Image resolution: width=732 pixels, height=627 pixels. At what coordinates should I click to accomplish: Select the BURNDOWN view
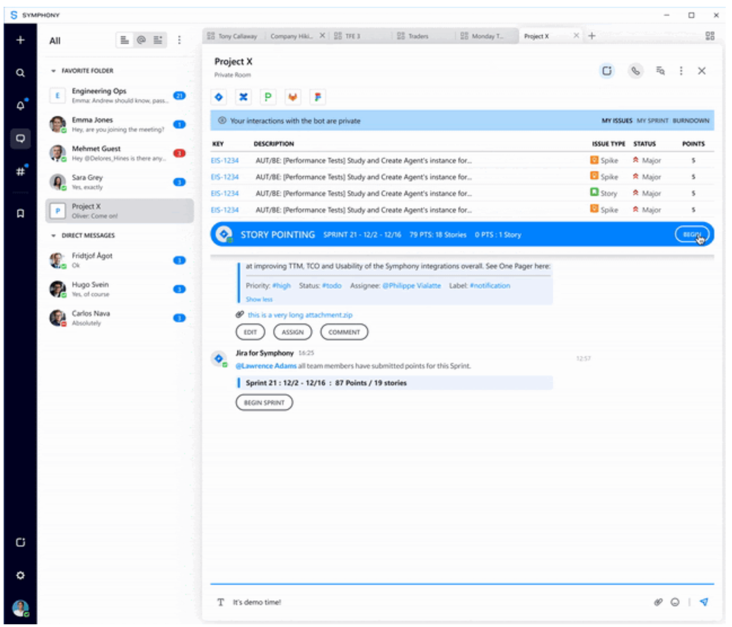[x=691, y=121]
